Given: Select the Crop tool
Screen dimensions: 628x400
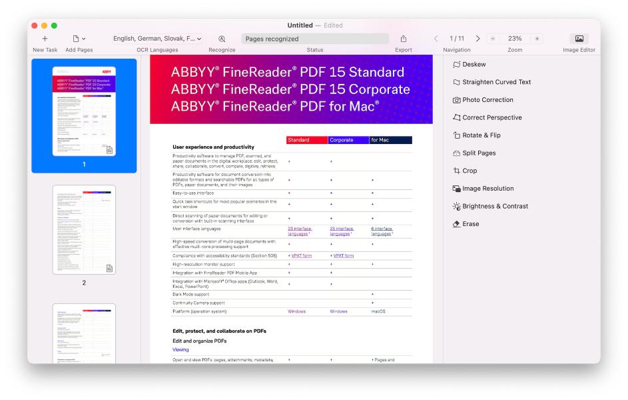Looking at the screenshot, I should [x=465, y=171].
